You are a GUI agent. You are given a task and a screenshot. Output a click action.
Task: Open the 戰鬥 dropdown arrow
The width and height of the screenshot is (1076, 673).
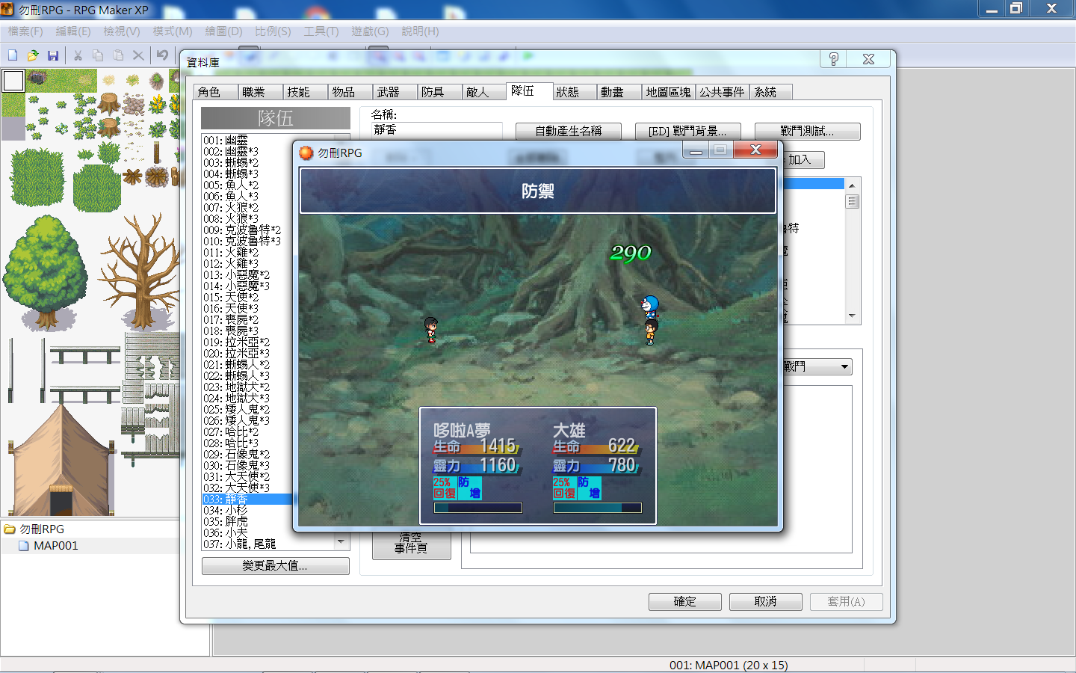pos(844,367)
